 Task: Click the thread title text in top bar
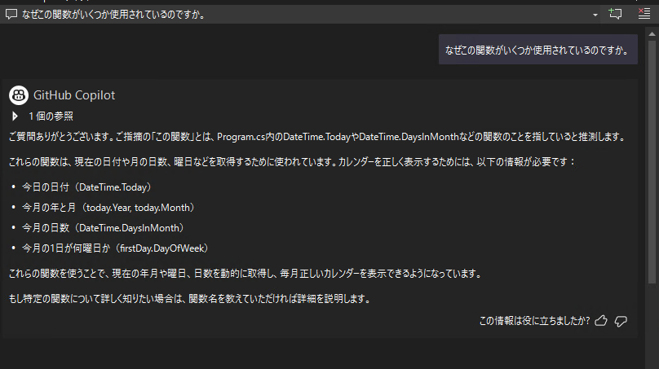tap(113, 15)
